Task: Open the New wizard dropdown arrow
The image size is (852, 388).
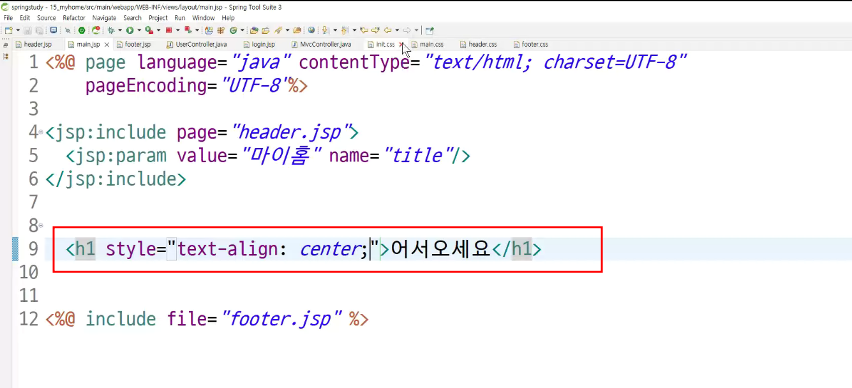Action: pos(18,30)
